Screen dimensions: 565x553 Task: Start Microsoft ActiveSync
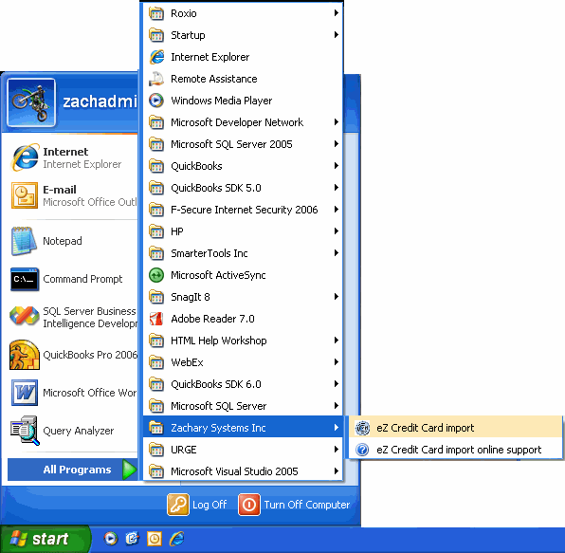point(243,275)
